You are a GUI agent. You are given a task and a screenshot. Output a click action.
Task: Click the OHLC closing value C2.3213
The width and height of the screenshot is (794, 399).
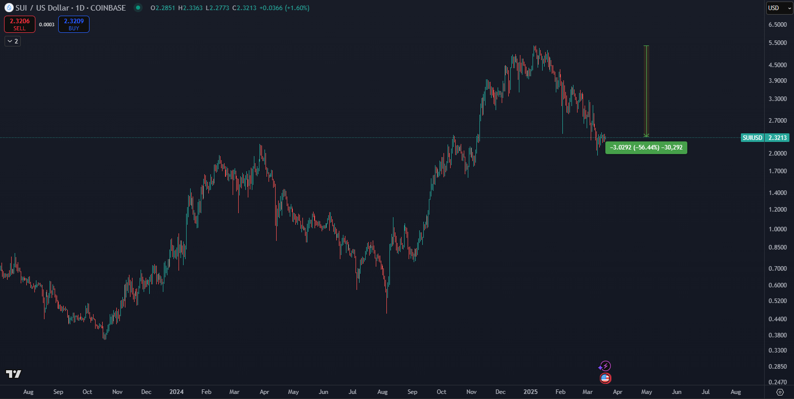point(244,8)
